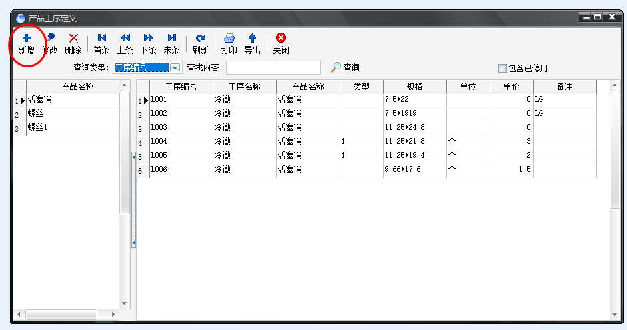Click the 删除 (delete) red X icon
Screen dimensions: 627x330
[73, 38]
